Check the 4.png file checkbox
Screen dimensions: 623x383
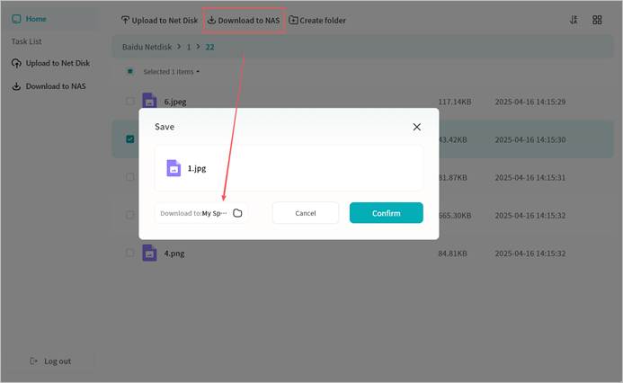coord(130,253)
